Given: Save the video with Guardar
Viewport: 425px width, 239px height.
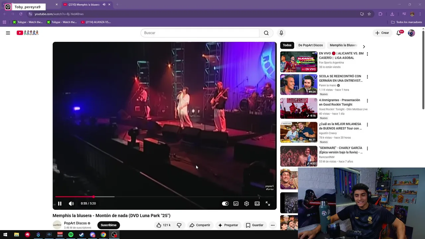Looking at the screenshot, I should click(x=255, y=225).
